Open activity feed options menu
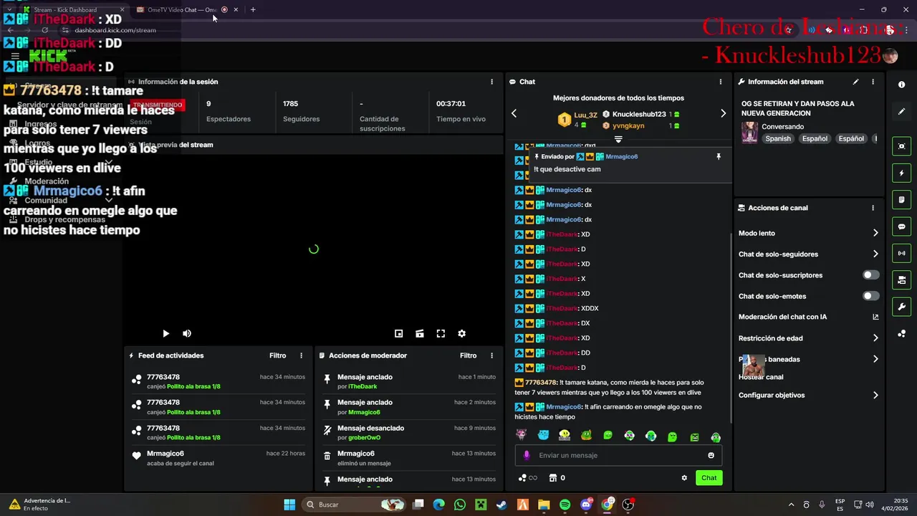This screenshot has width=917, height=516. tap(301, 355)
